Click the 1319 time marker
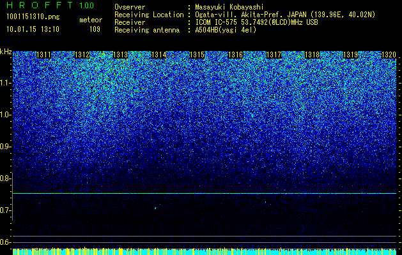The width and height of the screenshot is (402, 255). [x=350, y=55]
